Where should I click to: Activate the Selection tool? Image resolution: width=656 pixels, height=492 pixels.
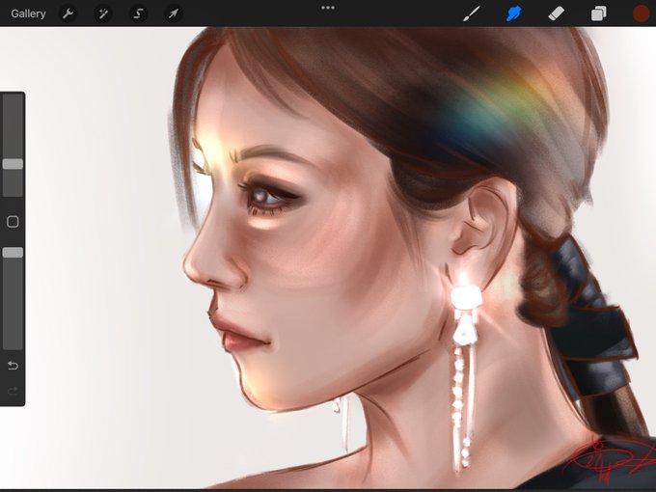pos(138,14)
